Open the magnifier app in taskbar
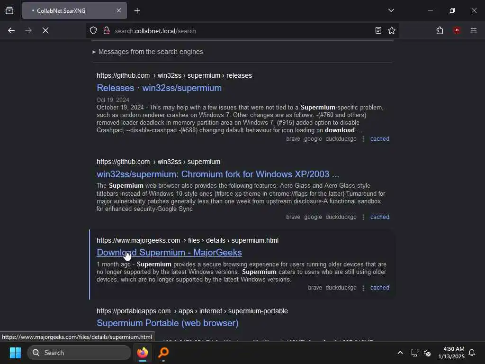This screenshot has height=364, width=485. coord(163,353)
